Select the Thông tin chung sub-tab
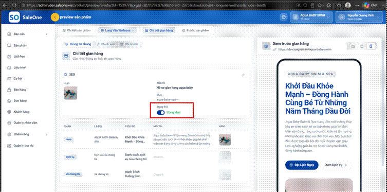Image resolution: width=387 pixels, height=192 pixels. click(78, 44)
